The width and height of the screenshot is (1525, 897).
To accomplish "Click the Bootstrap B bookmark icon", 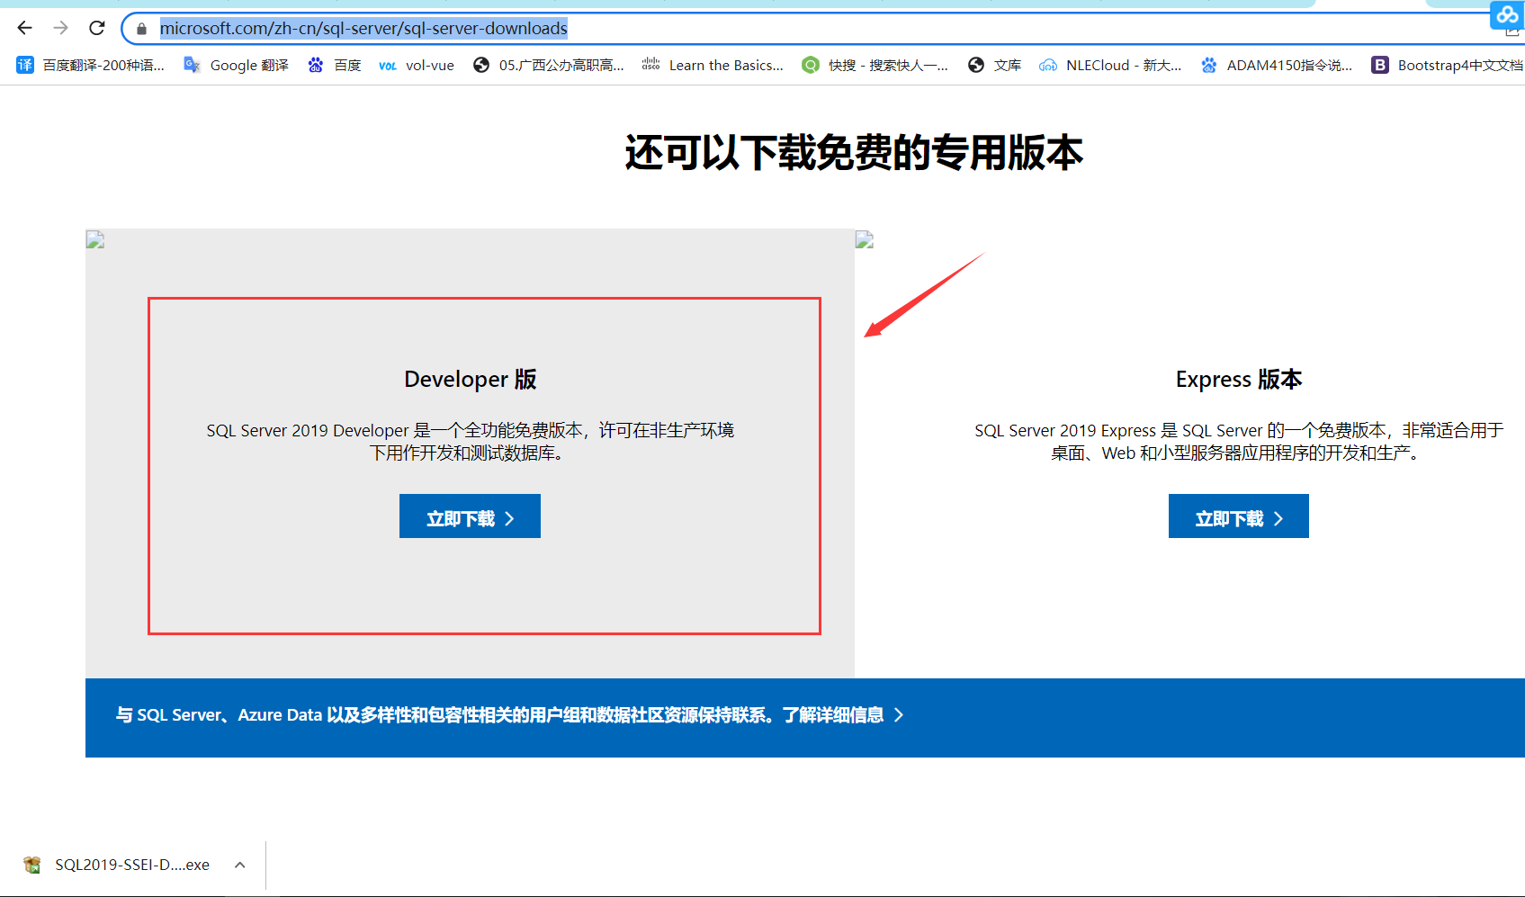I will tap(1379, 65).
